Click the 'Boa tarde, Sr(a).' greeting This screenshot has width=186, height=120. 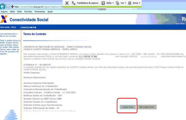tap(8, 27)
